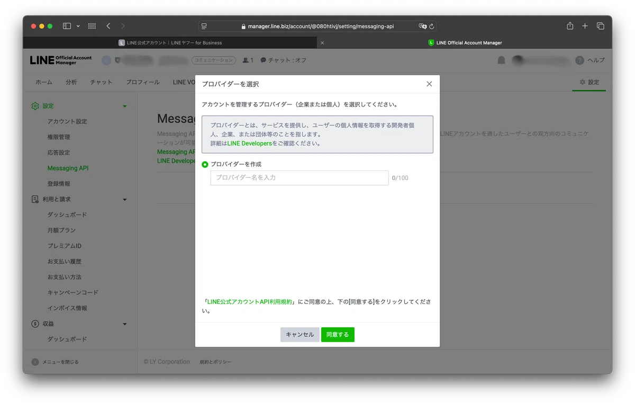Screen dimensions: 635x404
Task: Open 月額プラン in sidebar
Action: tap(61, 230)
